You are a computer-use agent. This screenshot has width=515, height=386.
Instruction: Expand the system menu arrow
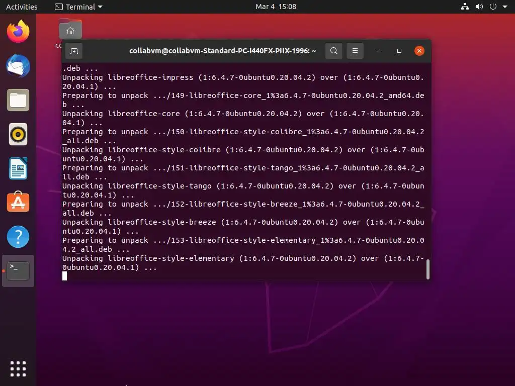pos(505,7)
